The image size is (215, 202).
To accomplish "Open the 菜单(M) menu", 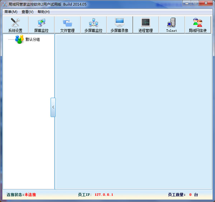I will tap(11, 12).
